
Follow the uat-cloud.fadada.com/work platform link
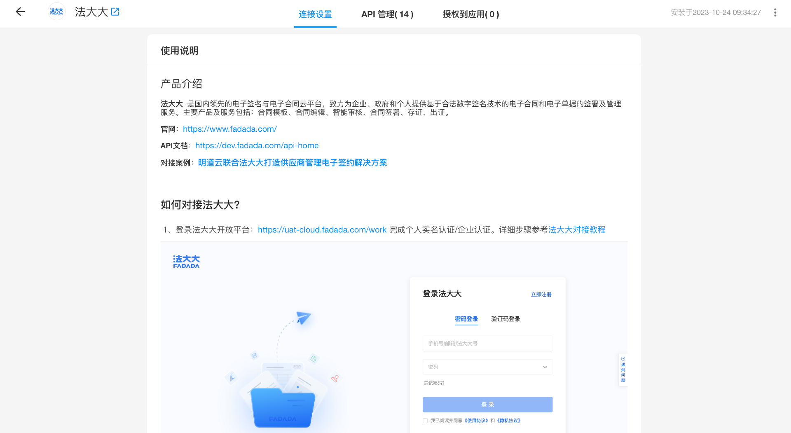click(322, 230)
